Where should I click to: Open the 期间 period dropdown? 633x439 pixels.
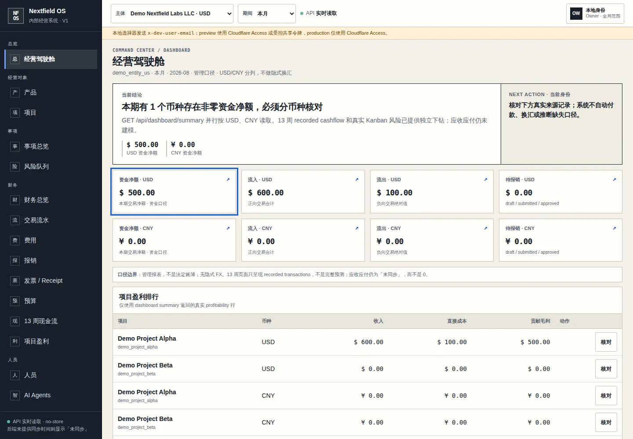coord(267,14)
